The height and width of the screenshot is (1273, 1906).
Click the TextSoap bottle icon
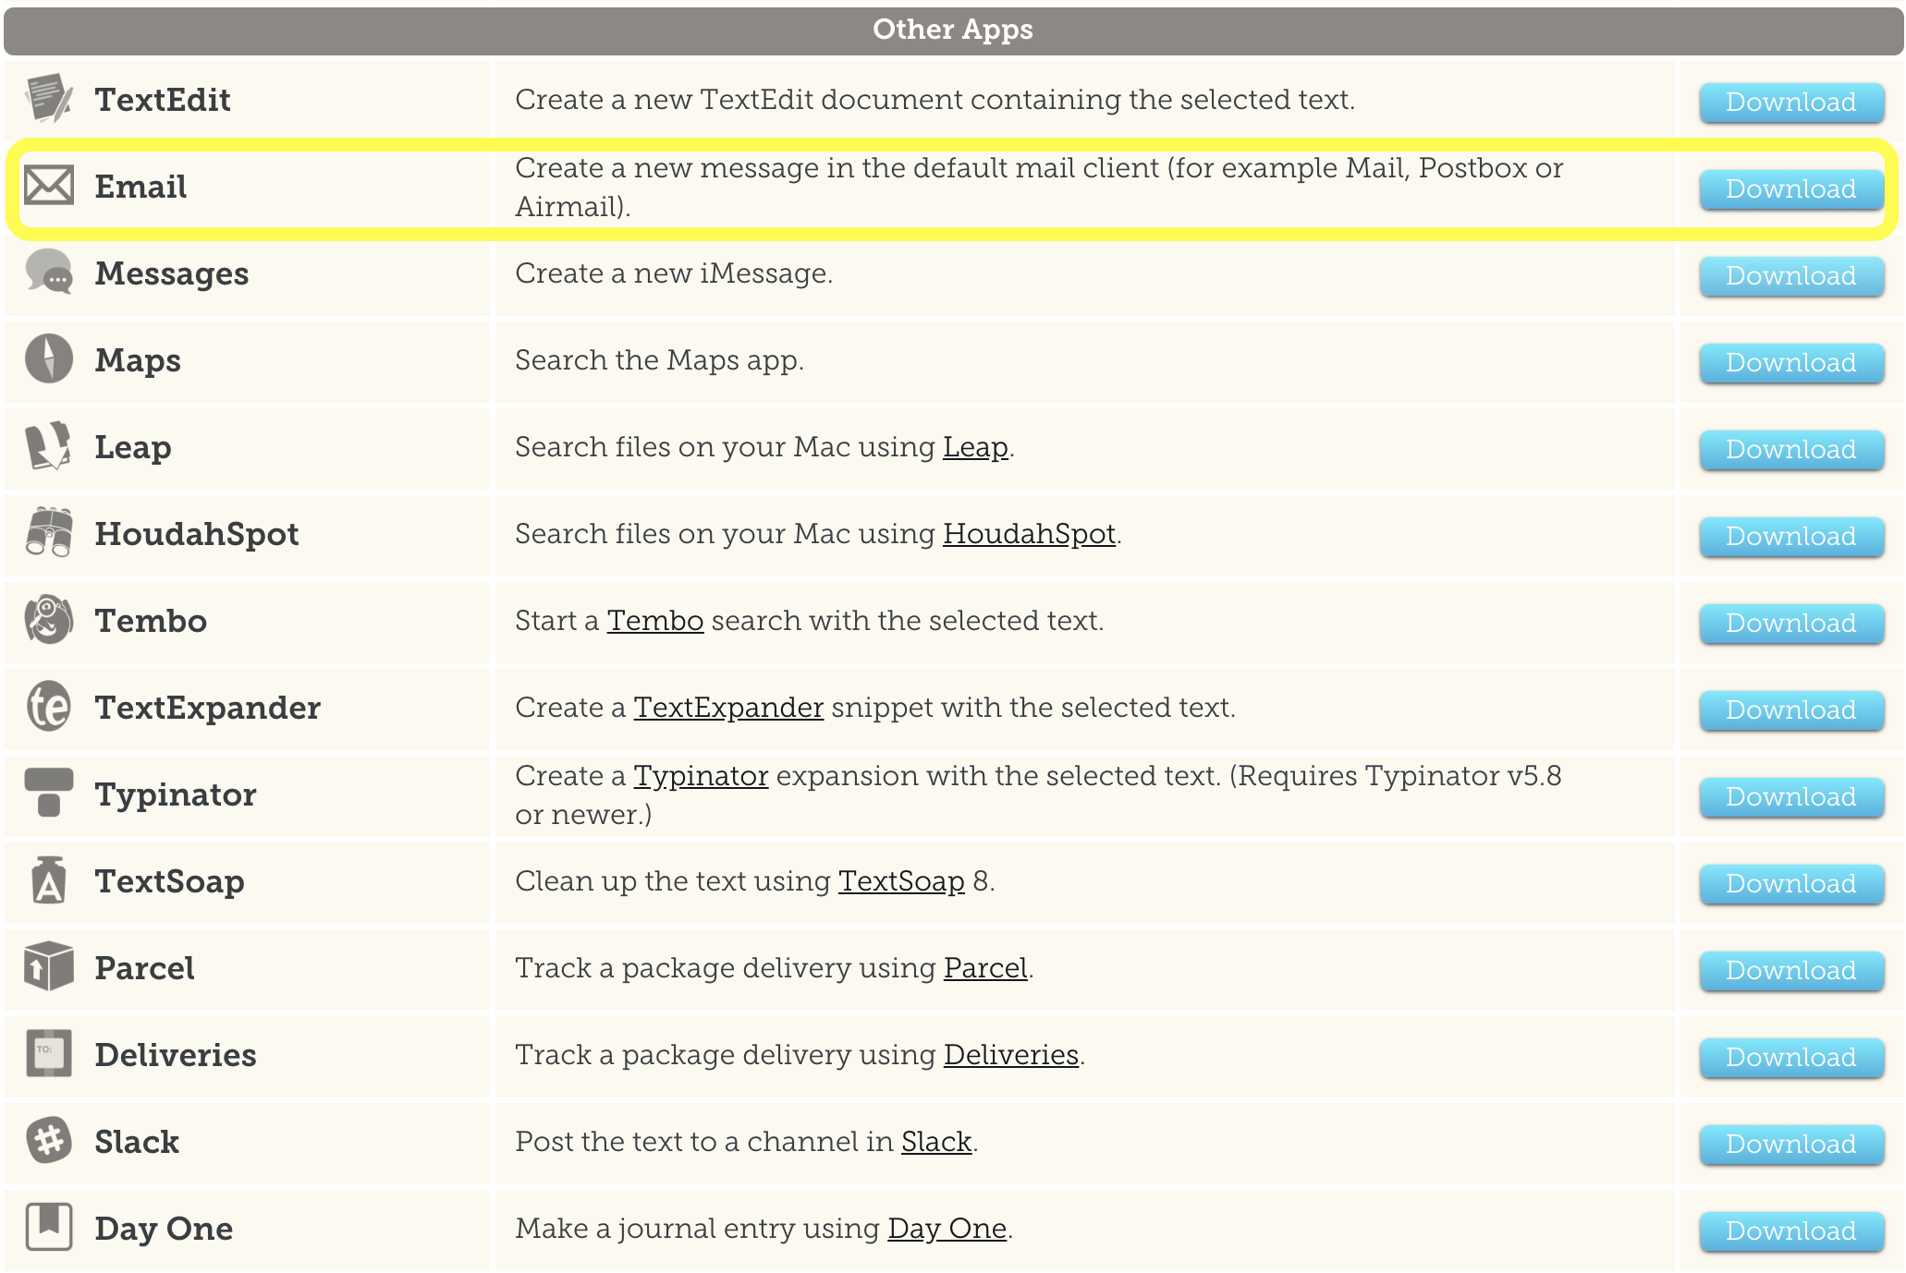(49, 880)
